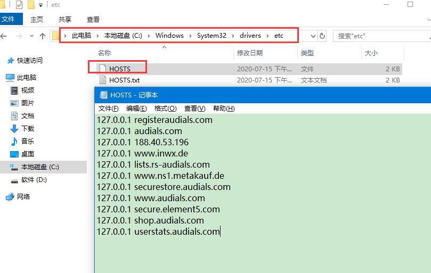Open quick access toolbar customize dropdown
The height and width of the screenshot is (273, 431).
pos(40,5)
